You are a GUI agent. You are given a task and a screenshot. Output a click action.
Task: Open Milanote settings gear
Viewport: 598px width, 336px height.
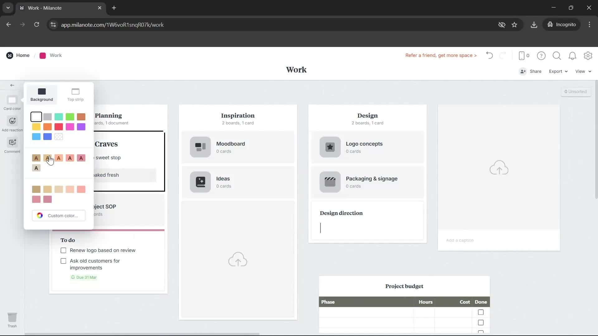[588, 55]
